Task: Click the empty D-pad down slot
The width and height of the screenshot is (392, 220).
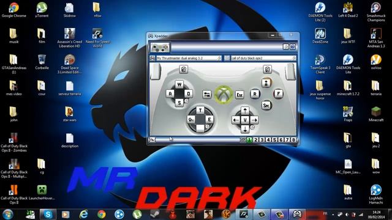Action: (200, 128)
